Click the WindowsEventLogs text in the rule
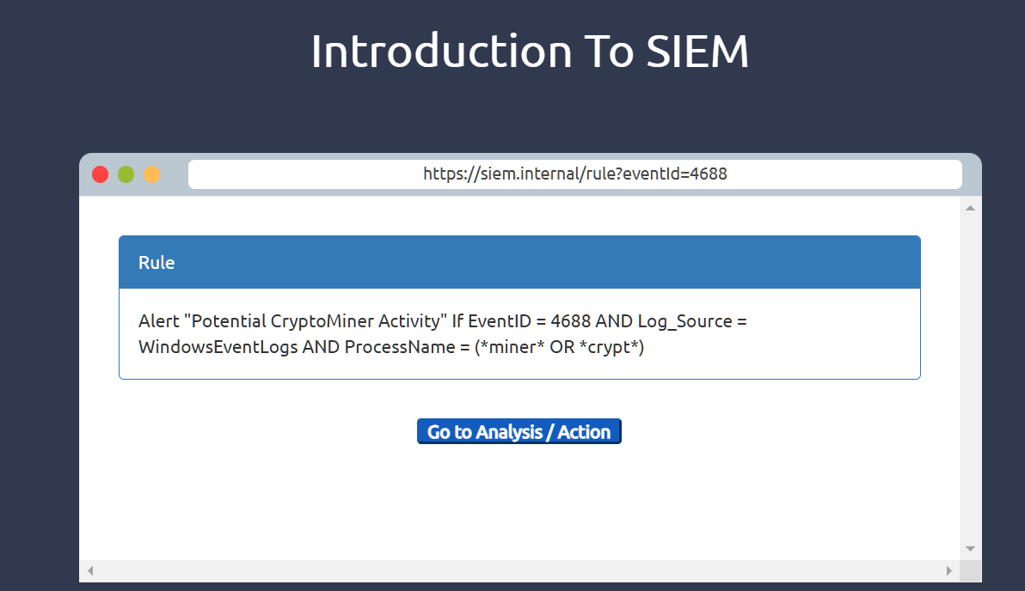The width and height of the screenshot is (1025, 591). pos(218,348)
